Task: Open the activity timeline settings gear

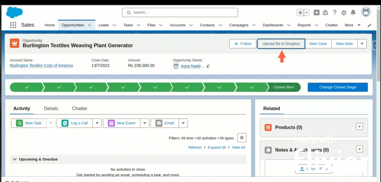Action: coord(242,138)
